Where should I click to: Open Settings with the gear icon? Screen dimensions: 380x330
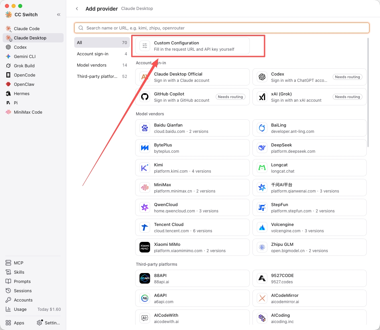(48, 323)
